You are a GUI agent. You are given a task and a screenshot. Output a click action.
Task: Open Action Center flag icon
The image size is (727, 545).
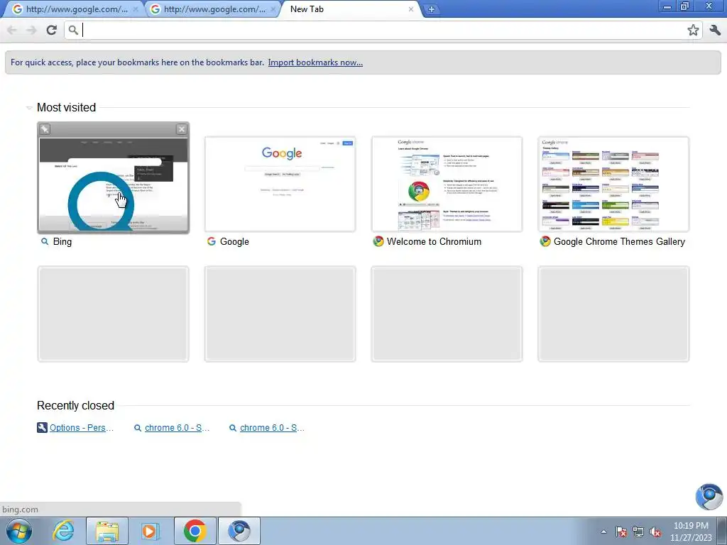621,532
